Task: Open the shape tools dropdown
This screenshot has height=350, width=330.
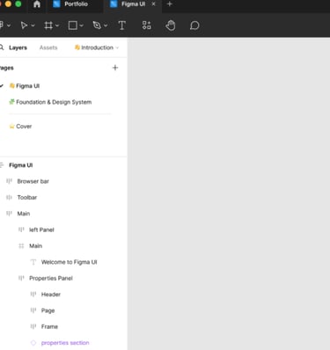Action: [x=82, y=26]
